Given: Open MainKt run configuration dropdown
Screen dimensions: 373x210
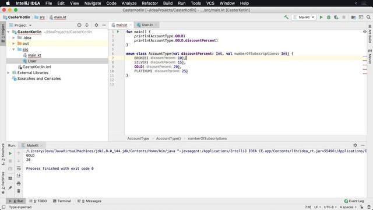Looking at the screenshot, I should coord(304,17).
